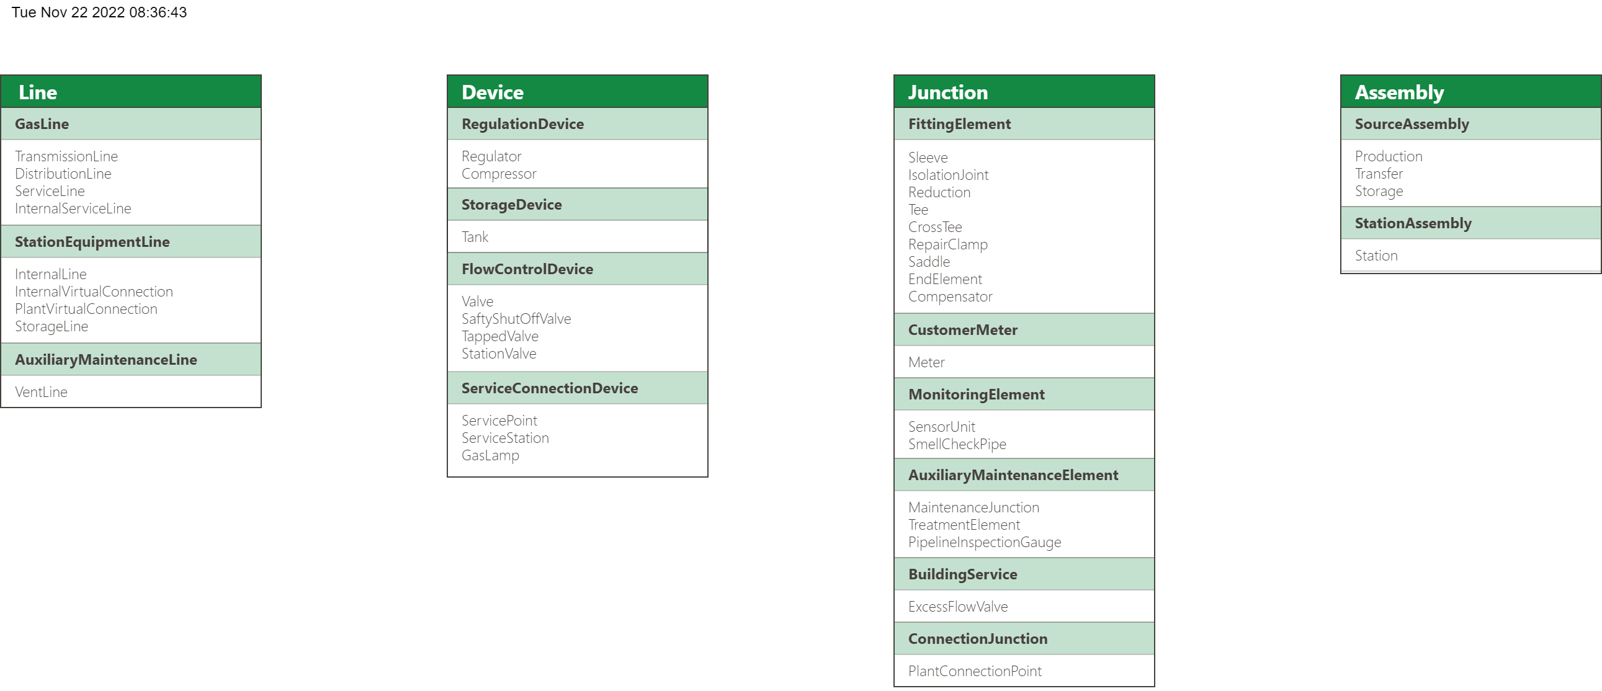Click the FlowControlDevice category header
The height and width of the screenshot is (691, 1602).
click(576, 269)
